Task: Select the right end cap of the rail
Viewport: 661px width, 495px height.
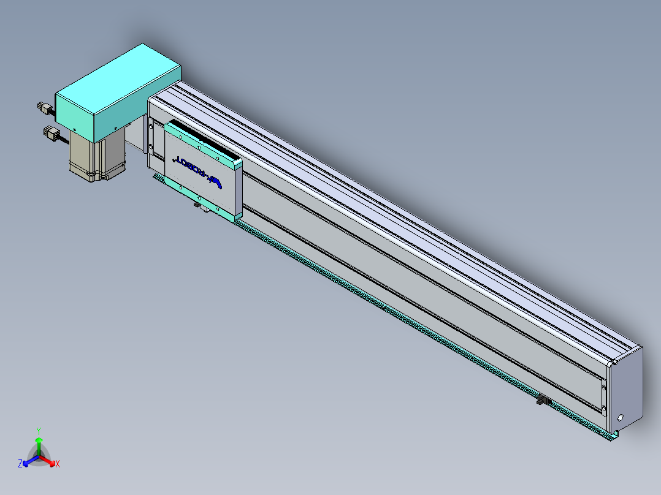Action: (627, 390)
